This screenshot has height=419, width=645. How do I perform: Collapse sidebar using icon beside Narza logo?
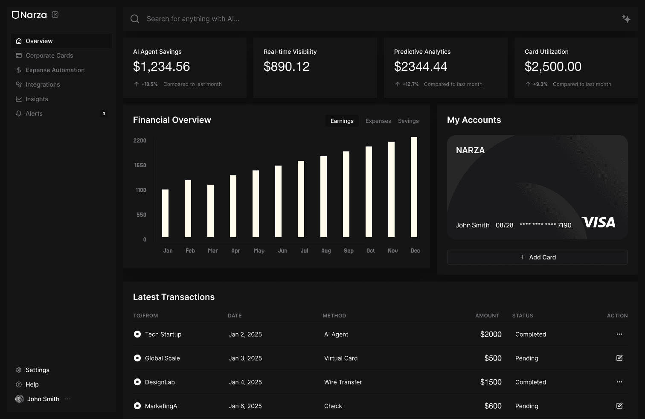click(55, 14)
